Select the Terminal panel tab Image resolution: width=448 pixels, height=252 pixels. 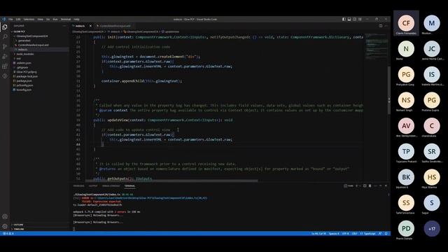click(x=129, y=185)
